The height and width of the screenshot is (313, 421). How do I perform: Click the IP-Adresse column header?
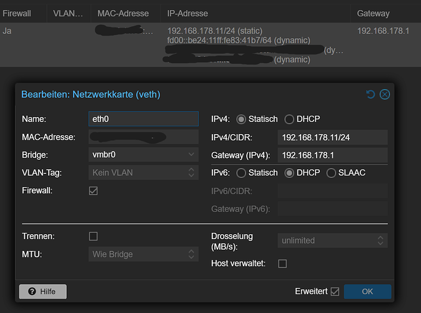[187, 13]
